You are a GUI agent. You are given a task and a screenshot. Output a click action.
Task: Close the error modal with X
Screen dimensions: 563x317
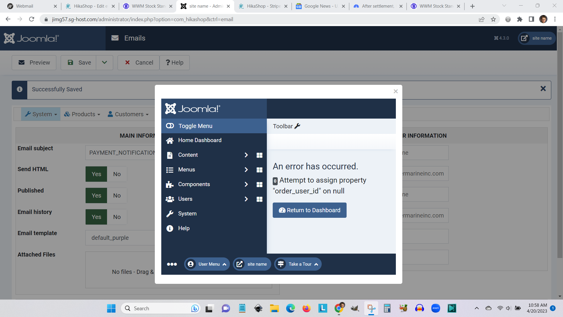pyautogui.click(x=396, y=91)
